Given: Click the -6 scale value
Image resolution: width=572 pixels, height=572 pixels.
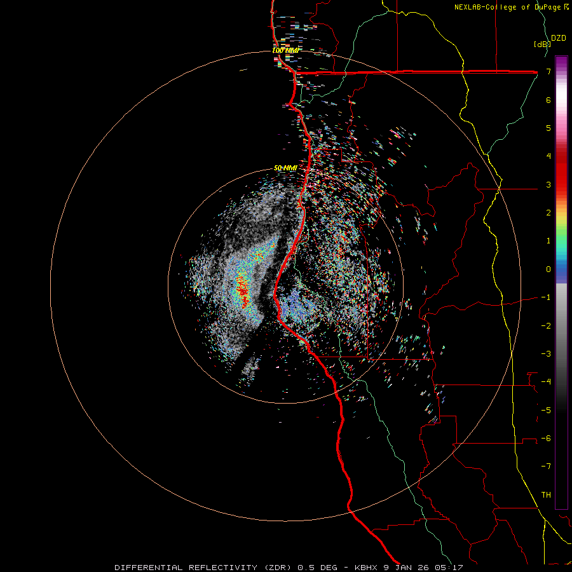Looking at the screenshot, I should (x=546, y=438).
